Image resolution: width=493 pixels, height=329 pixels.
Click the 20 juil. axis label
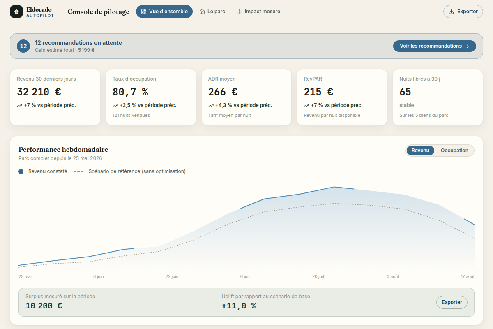coord(319,277)
